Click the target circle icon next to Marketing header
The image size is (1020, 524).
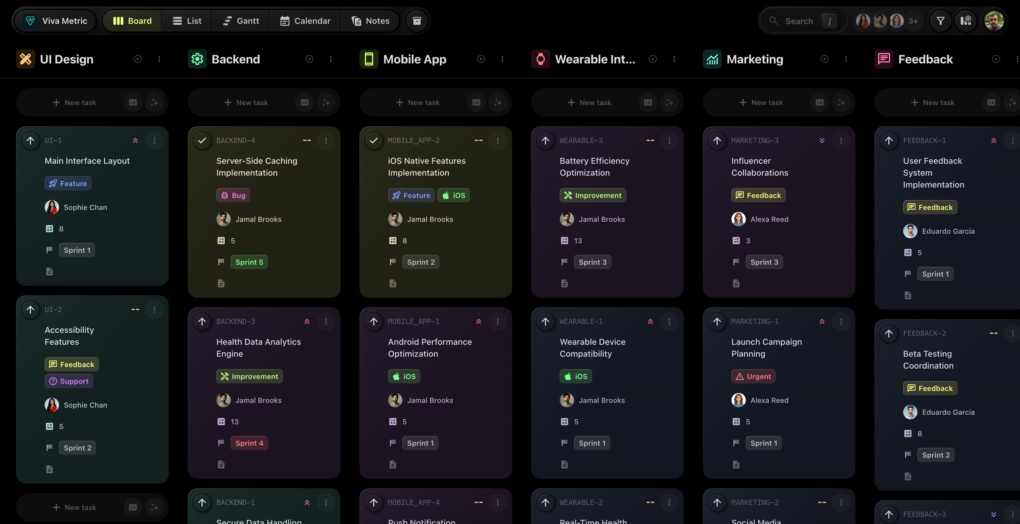[824, 59]
